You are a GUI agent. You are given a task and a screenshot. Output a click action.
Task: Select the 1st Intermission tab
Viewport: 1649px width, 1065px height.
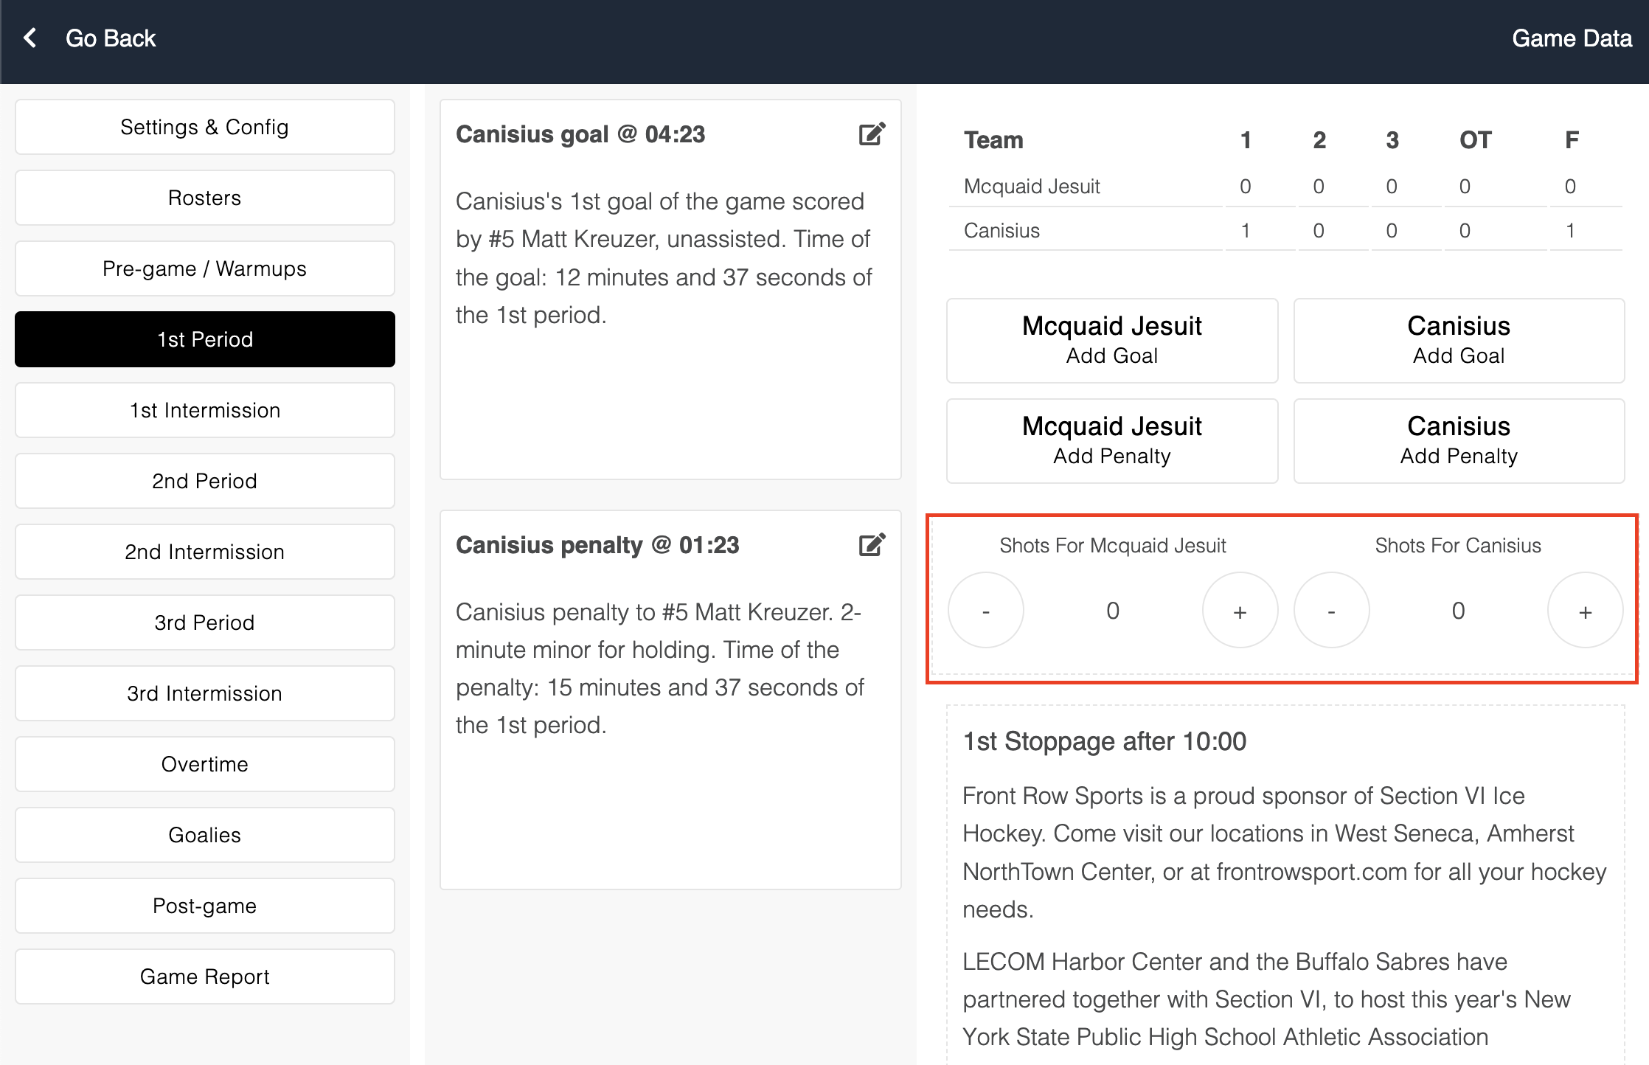[204, 410]
